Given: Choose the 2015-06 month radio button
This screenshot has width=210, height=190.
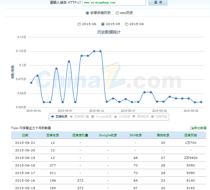Looking at the screenshot, I should 79,24.
